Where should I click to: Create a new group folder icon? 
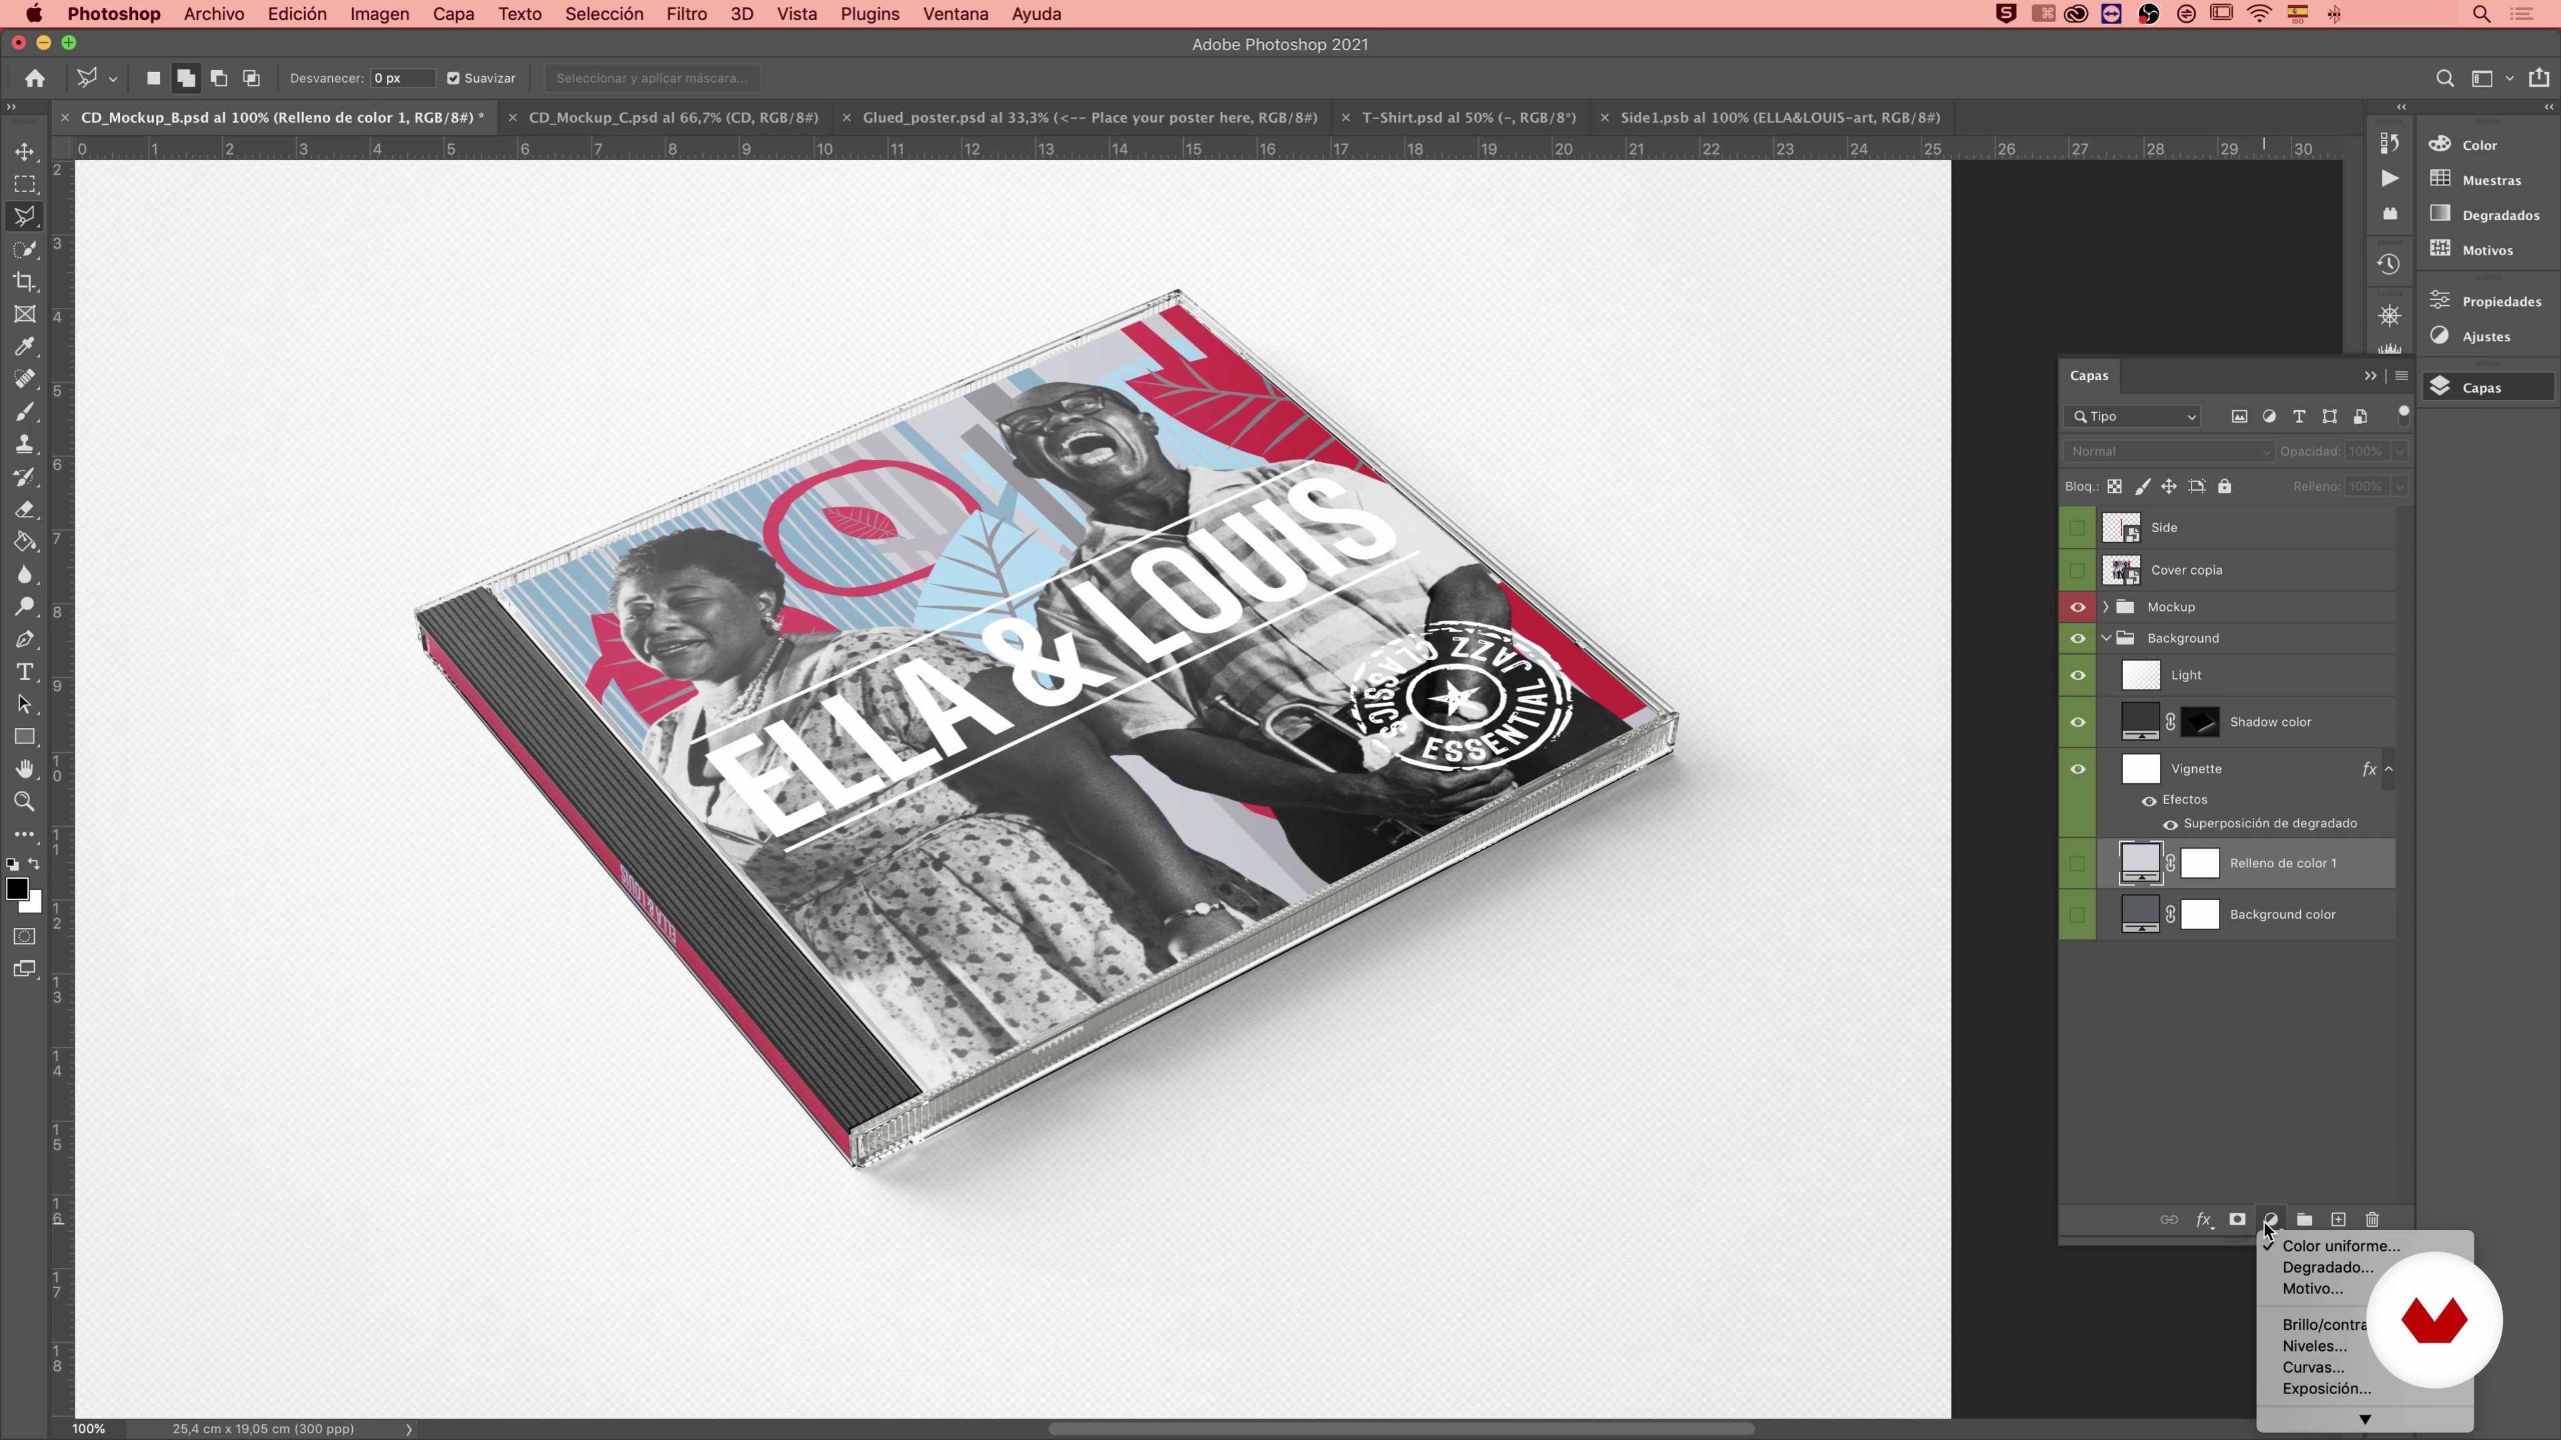(x=2304, y=1219)
